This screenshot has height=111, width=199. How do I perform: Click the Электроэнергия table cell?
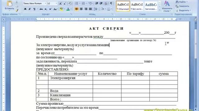71,78
